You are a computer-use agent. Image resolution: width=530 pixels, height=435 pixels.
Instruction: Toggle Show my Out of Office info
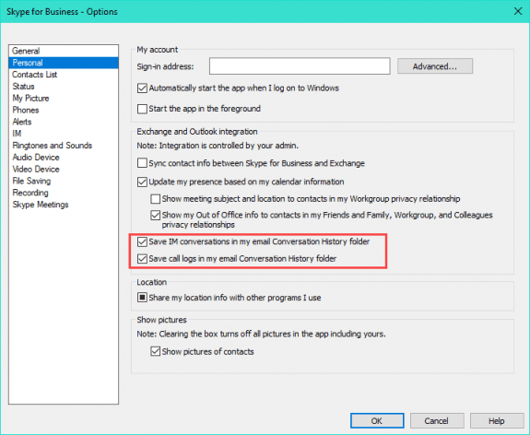coord(156,216)
